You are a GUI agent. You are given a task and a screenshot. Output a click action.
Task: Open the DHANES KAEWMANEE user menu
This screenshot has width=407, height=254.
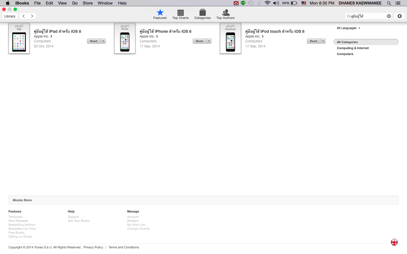tap(360, 3)
